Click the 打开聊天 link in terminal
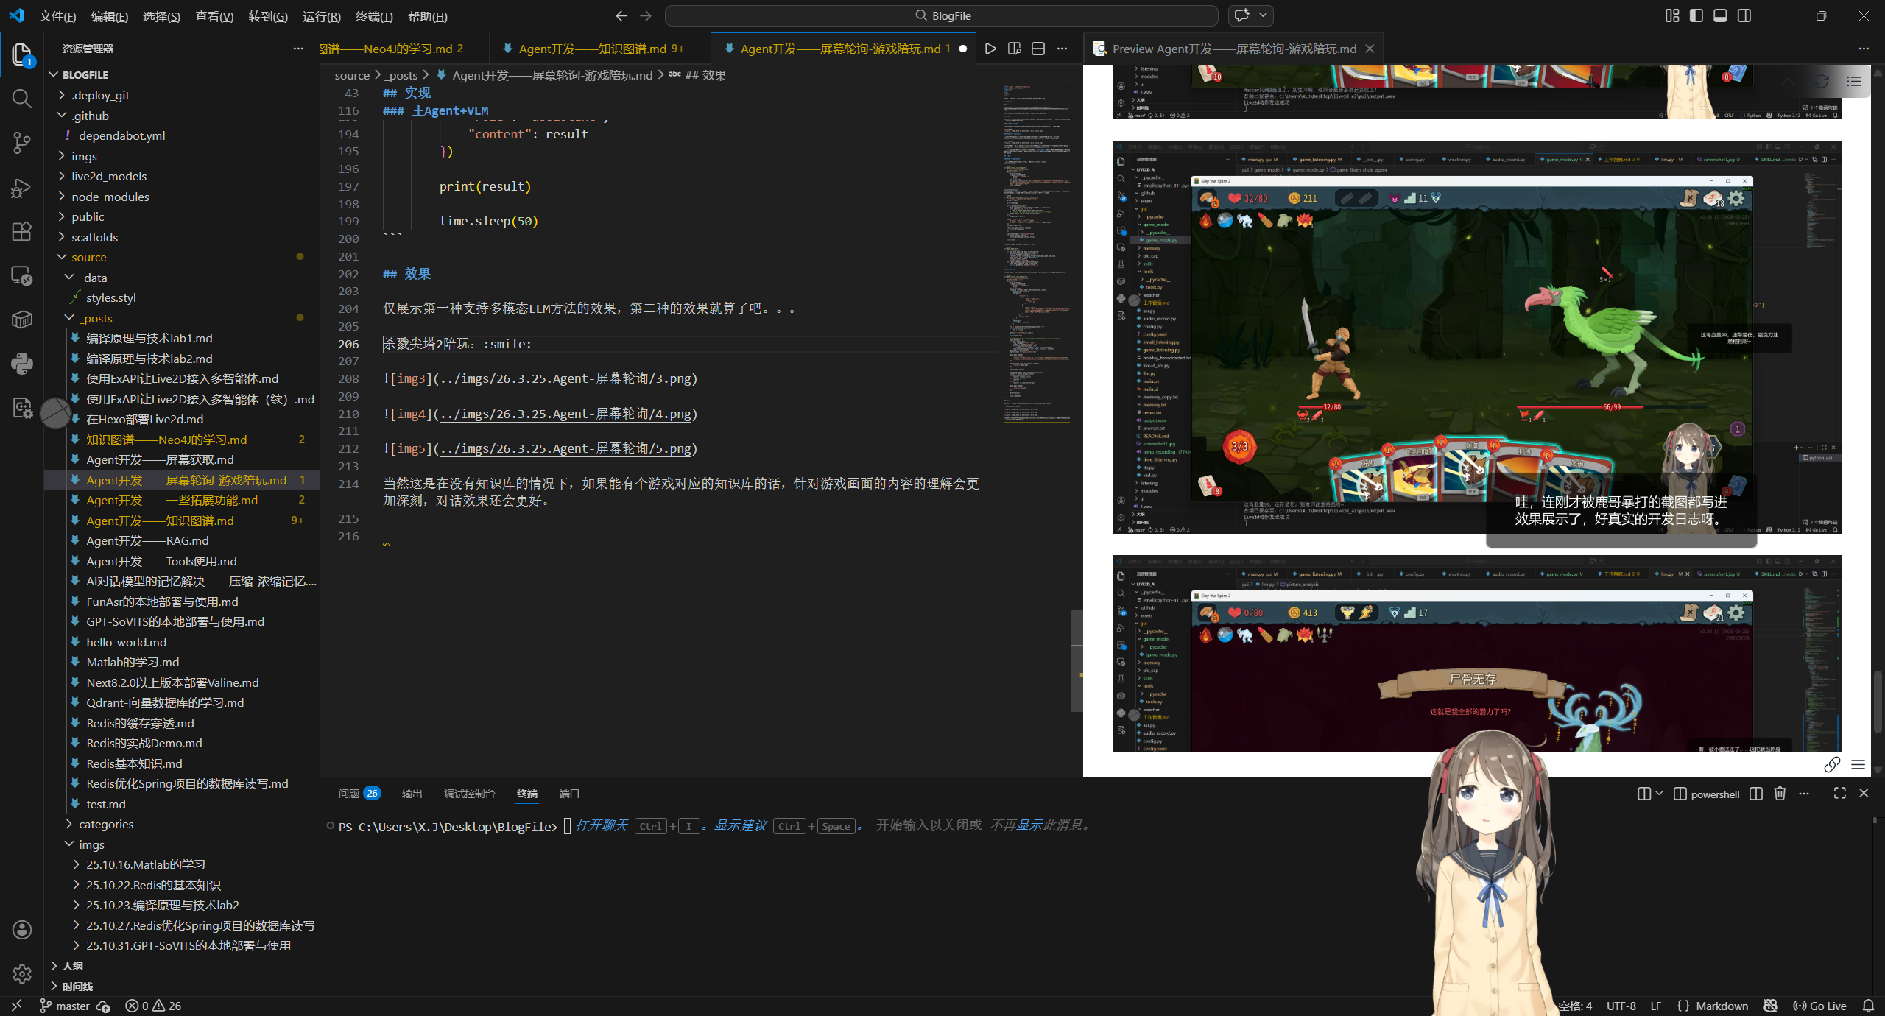The image size is (1885, 1016). pyautogui.click(x=601, y=825)
